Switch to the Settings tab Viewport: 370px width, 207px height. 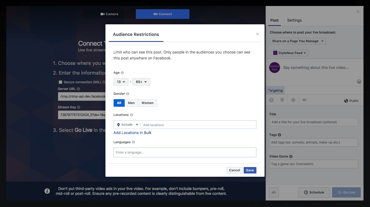click(x=294, y=20)
